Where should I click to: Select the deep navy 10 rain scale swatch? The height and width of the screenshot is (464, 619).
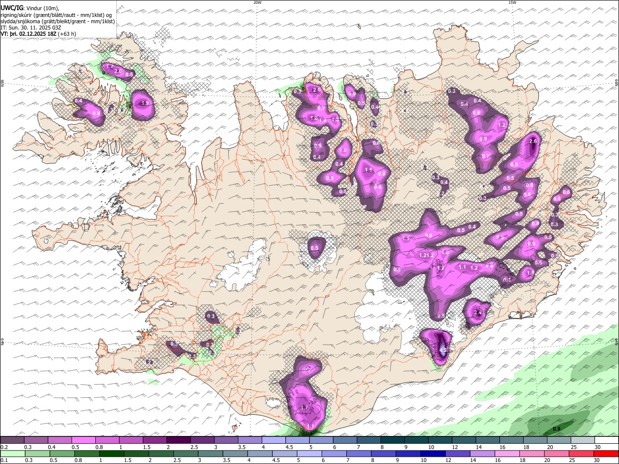click(433, 453)
